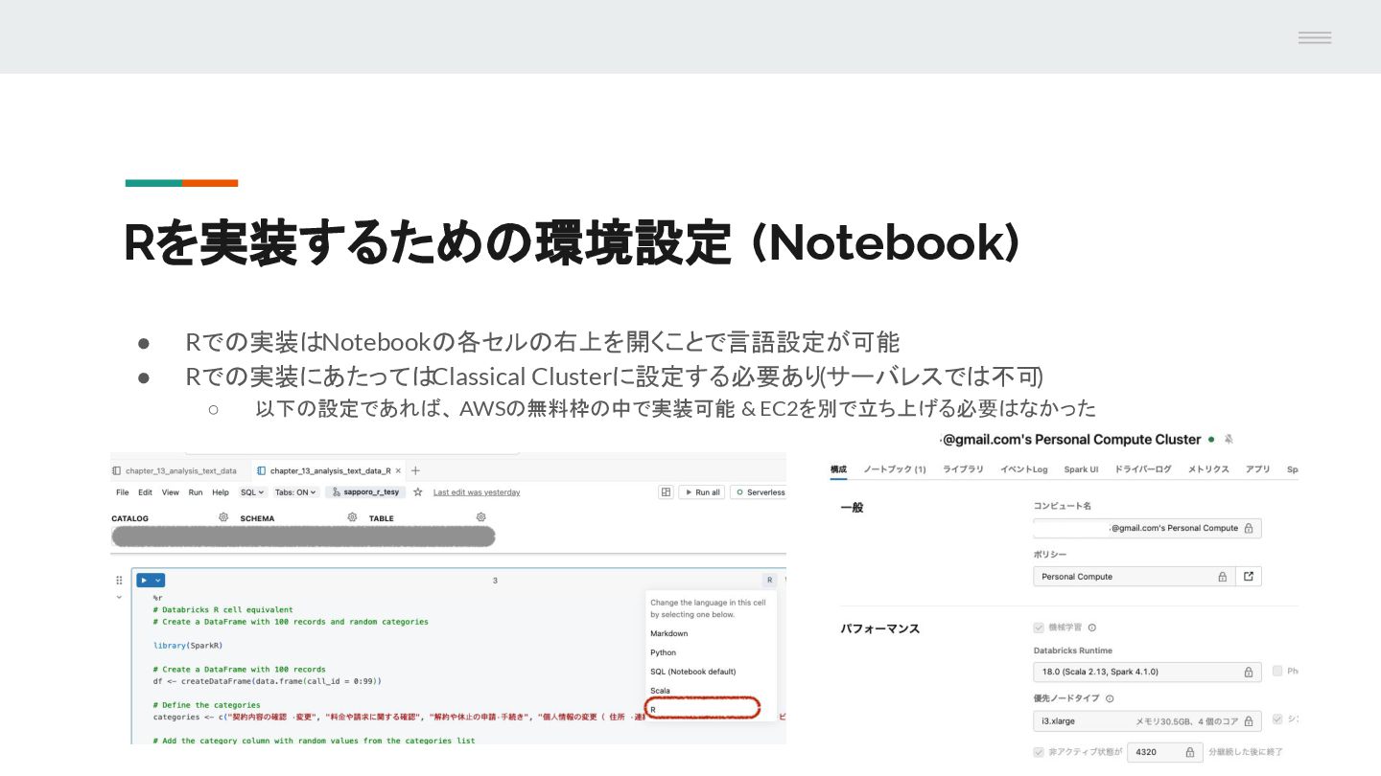Image resolution: width=1381 pixels, height=776 pixels.
Task: Open the ノートブック (1) tab
Action: pos(894,469)
